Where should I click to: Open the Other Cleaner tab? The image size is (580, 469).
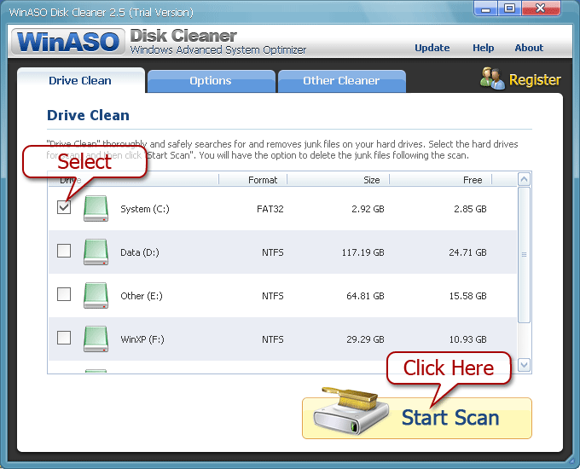click(x=342, y=81)
